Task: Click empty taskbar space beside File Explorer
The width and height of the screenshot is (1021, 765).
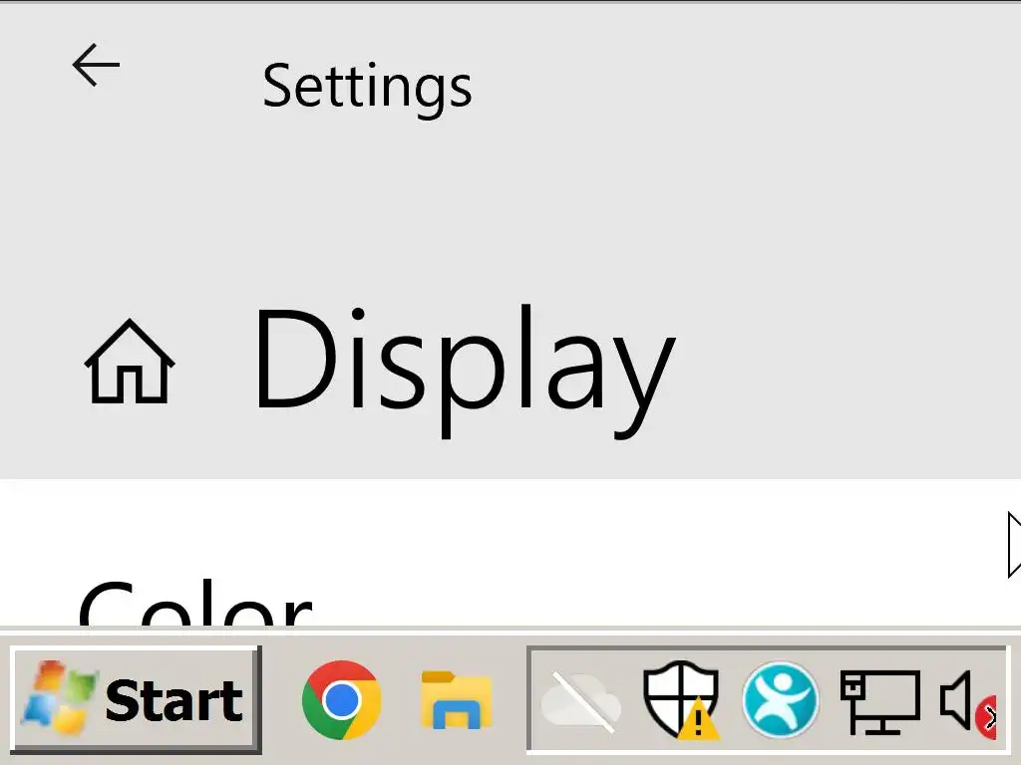Action: coord(510,700)
